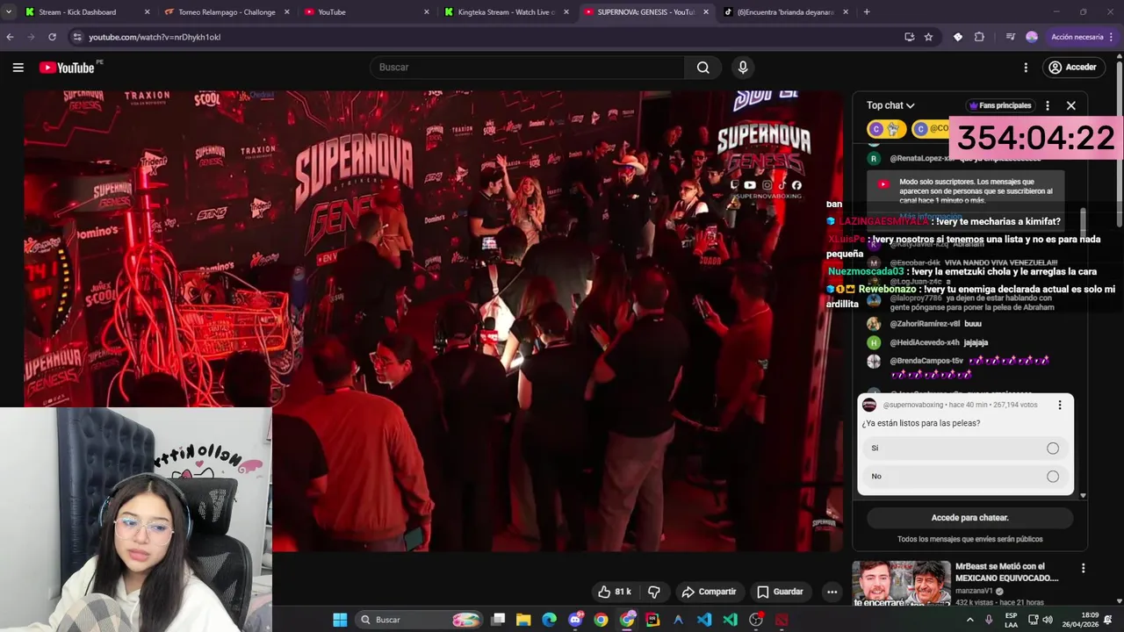Image resolution: width=1124 pixels, height=632 pixels.
Task: Switch to the TikTok Encuentra tab
Action: [784, 12]
